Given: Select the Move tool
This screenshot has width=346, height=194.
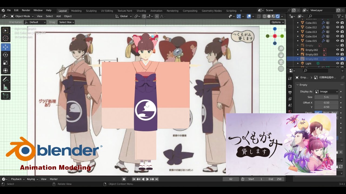Looking at the screenshot, I should point(6,47).
